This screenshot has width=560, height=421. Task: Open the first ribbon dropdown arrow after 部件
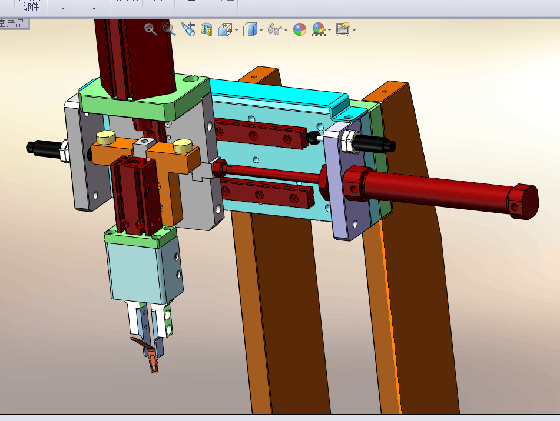63,8
